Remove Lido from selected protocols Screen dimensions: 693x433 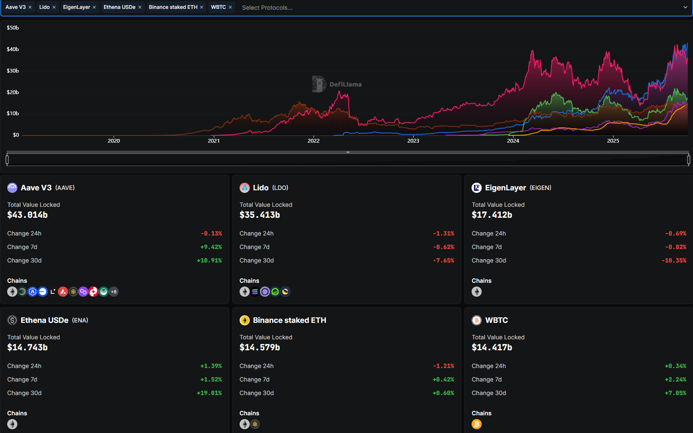pyautogui.click(x=54, y=7)
